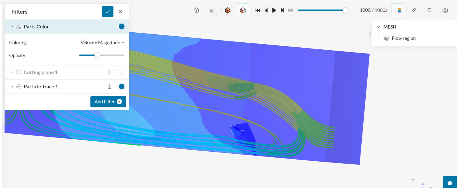Click the 1000 / 1000s time readout
The height and width of the screenshot is (188, 457).
click(373, 10)
